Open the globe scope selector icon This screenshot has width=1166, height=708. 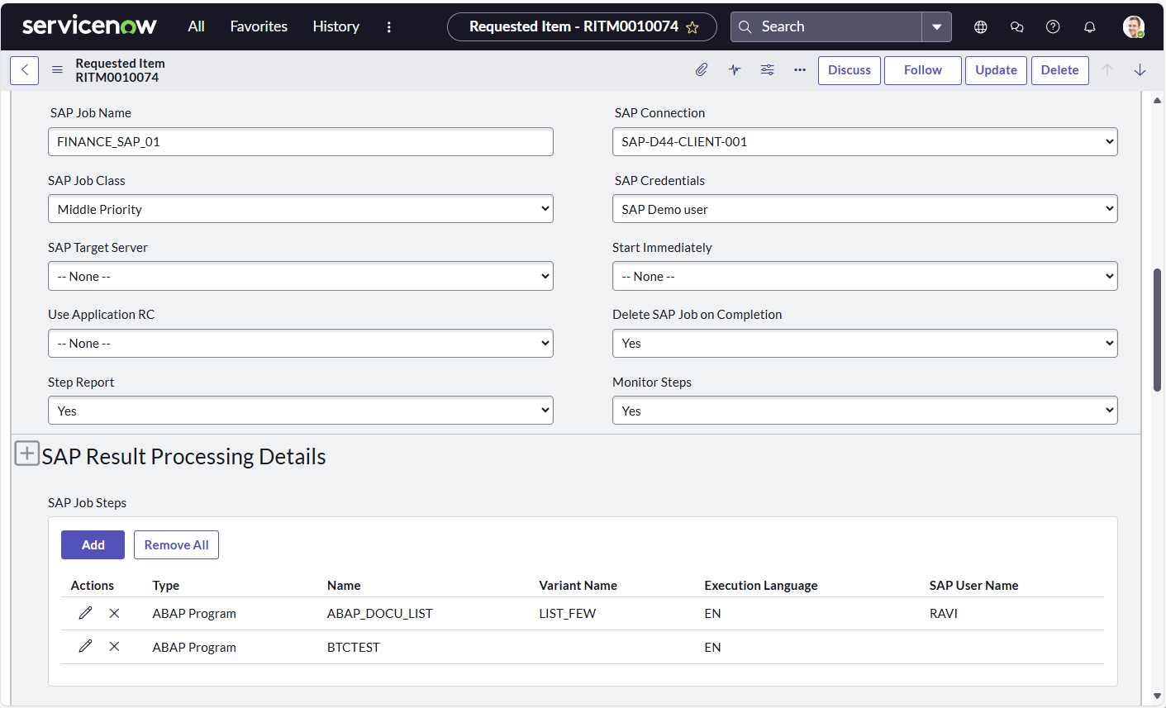(x=981, y=26)
